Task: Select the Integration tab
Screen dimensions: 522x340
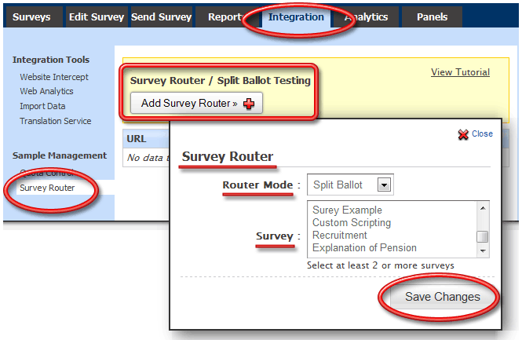Action: (x=295, y=16)
